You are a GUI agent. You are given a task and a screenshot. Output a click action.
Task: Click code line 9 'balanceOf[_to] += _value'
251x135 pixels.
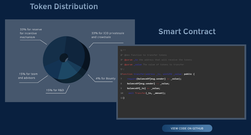143,88
